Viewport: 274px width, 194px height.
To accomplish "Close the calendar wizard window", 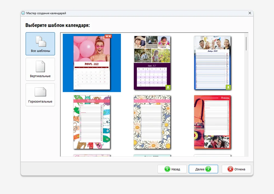I will pos(250,13).
